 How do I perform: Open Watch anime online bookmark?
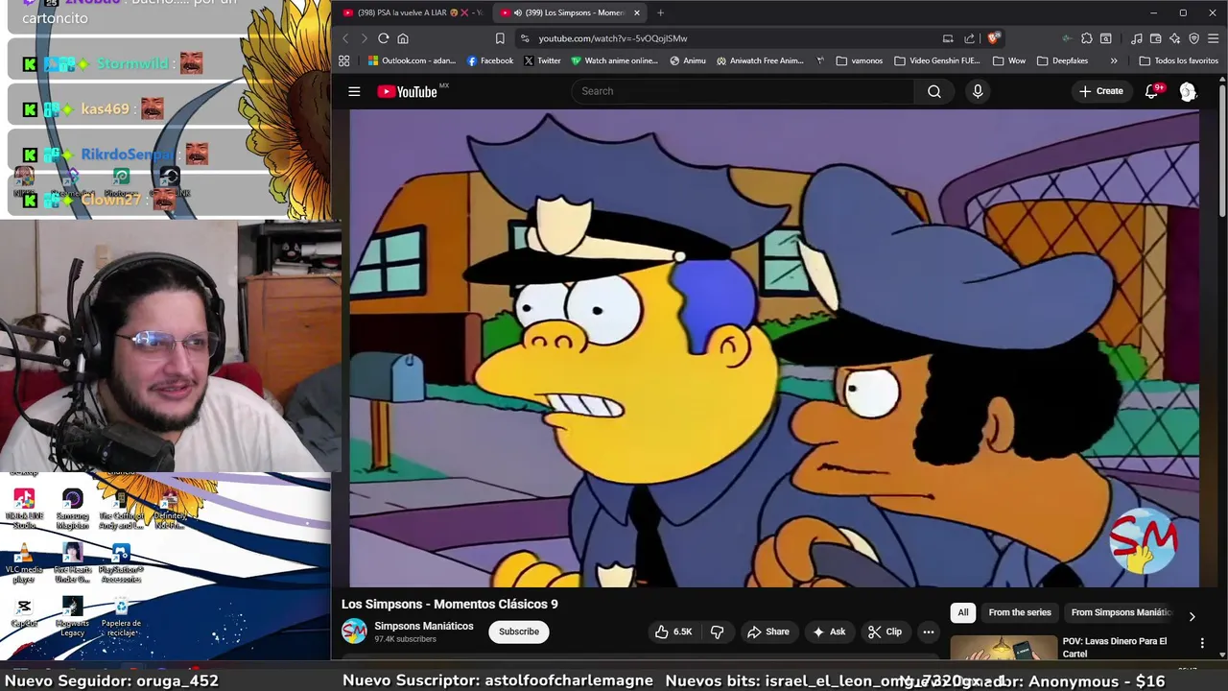pyautogui.click(x=614, y=60)
